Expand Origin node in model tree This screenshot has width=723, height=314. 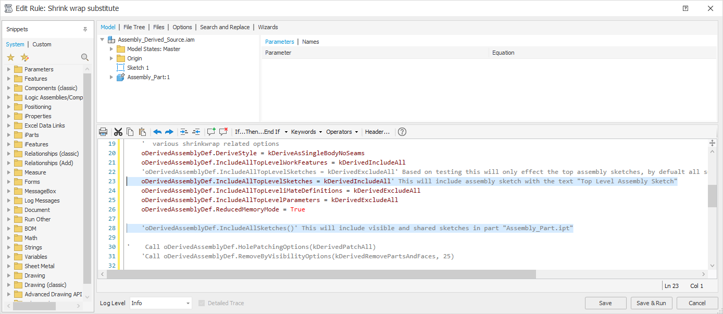pos(111,58)
